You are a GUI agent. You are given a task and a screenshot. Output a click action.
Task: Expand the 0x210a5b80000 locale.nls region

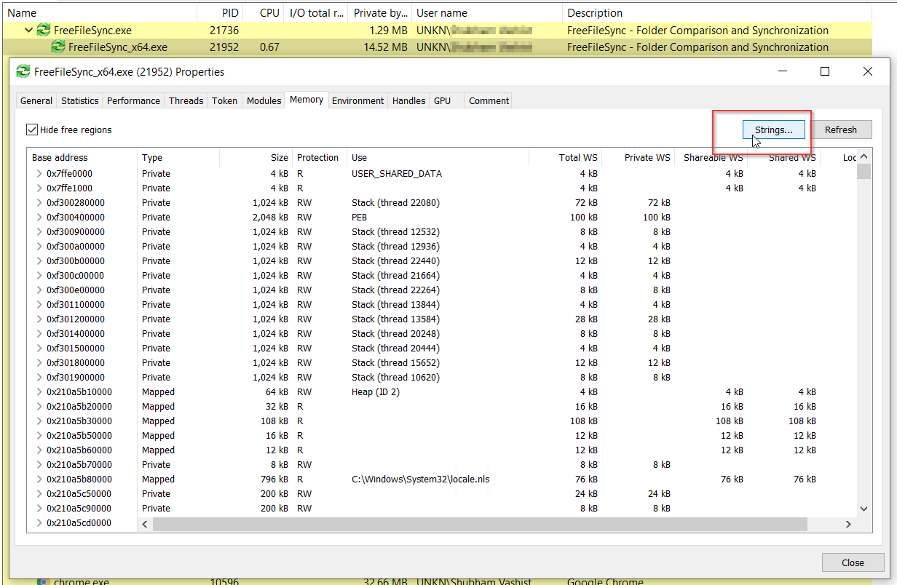point(39,479)
